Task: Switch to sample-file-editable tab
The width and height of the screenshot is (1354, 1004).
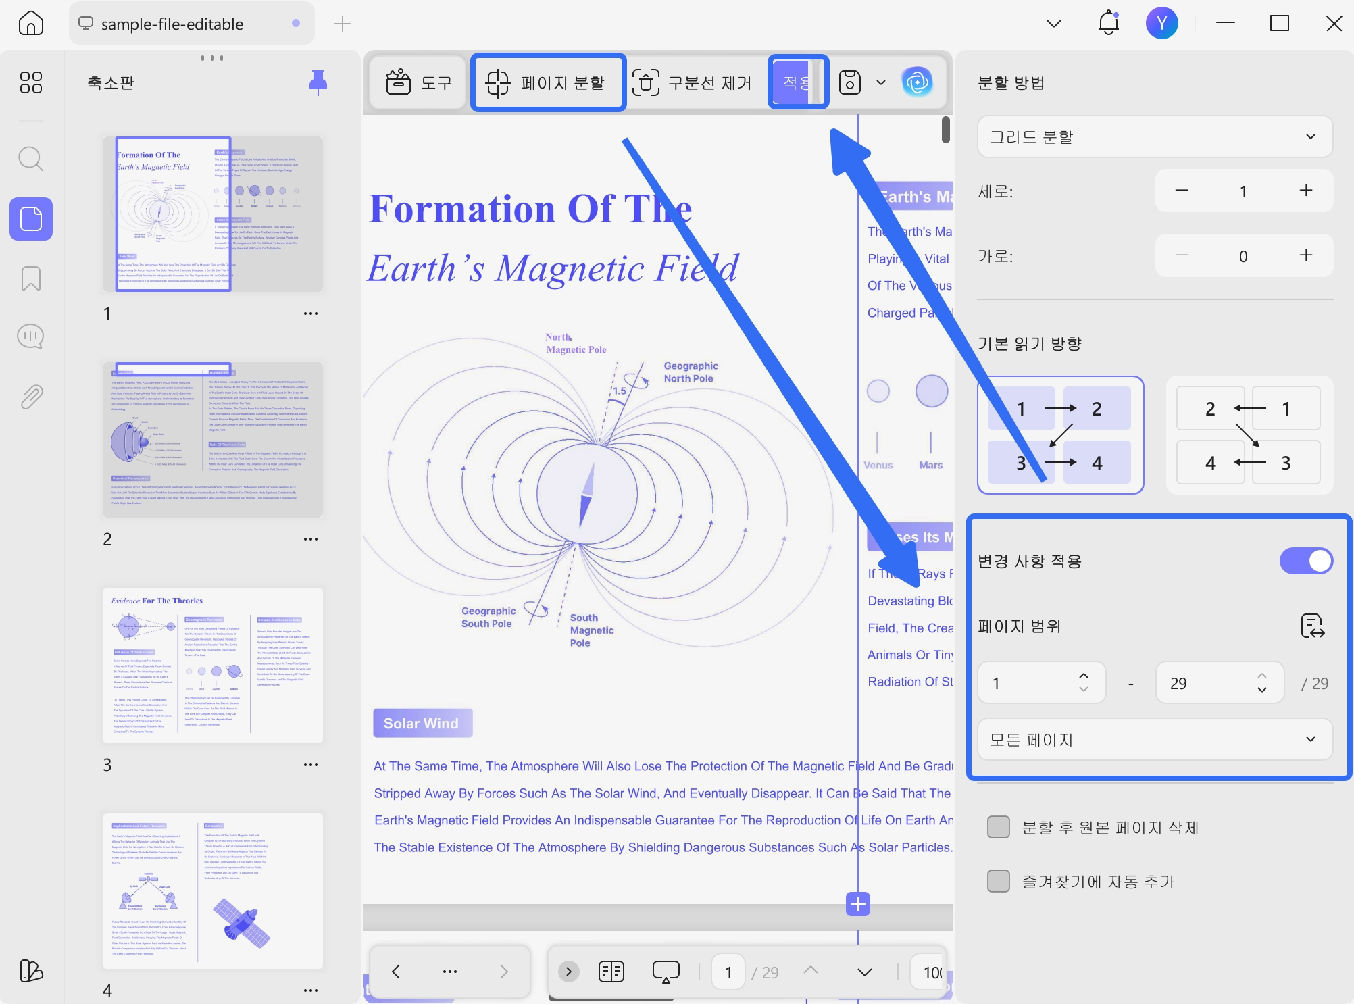Action: [x=191, y=24]
